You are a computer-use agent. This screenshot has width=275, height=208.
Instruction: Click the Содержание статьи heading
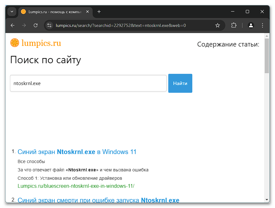coord(228,44)
